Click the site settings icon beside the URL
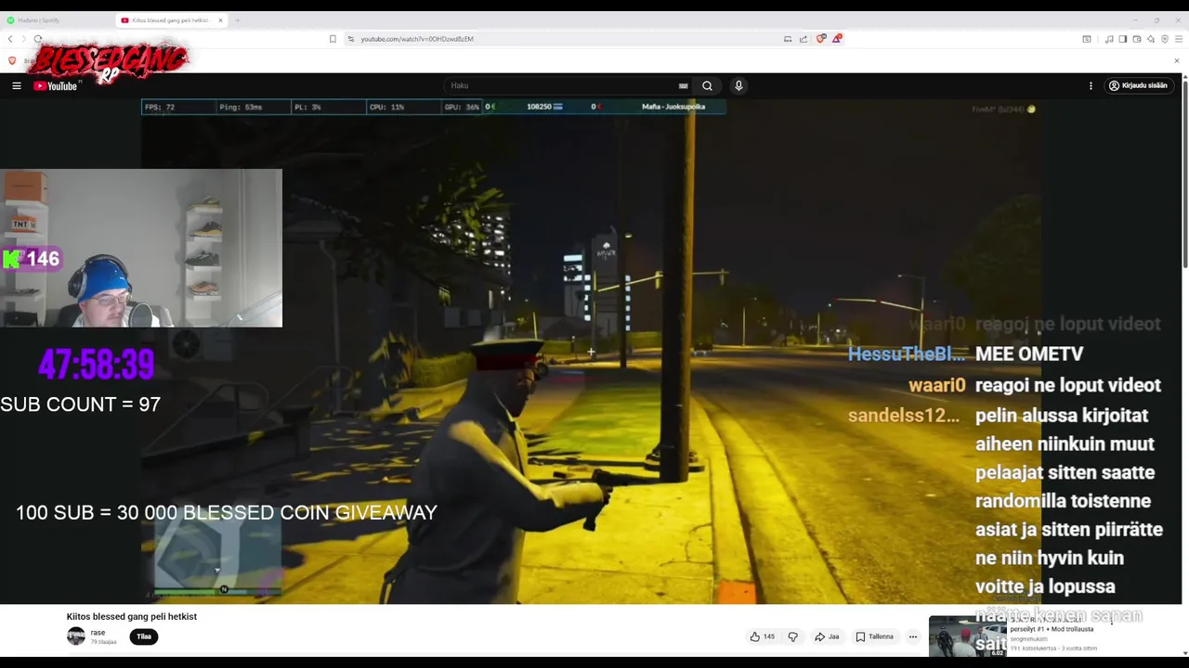The image size is (1189, 668). (x=351, y=39)
